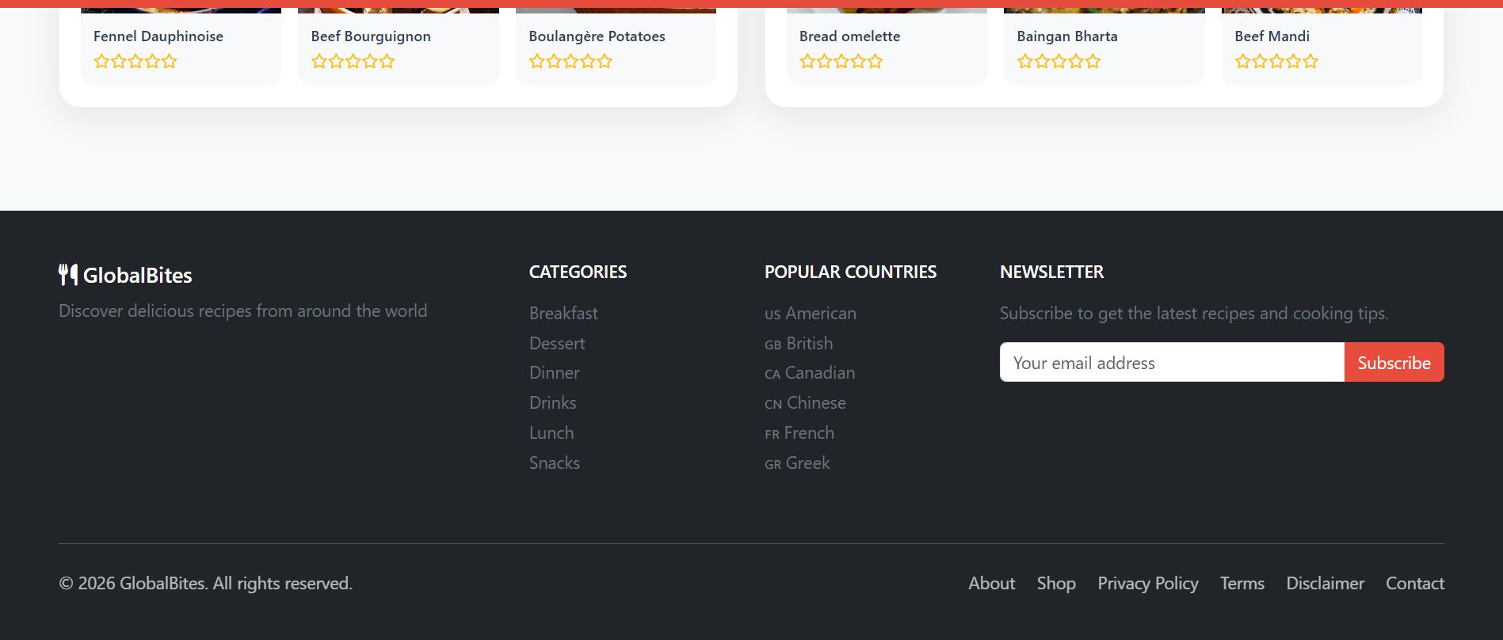Click the last star under Beef Mandi
Image resolution: width=1503 pixels, height=640 pixels.
click(x=1310, y=62)
